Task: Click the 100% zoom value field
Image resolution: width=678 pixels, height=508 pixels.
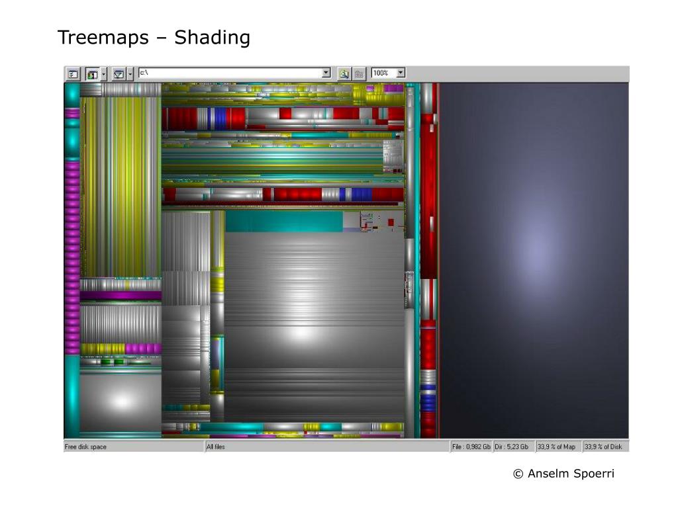Action: click(x=384, y=73)
